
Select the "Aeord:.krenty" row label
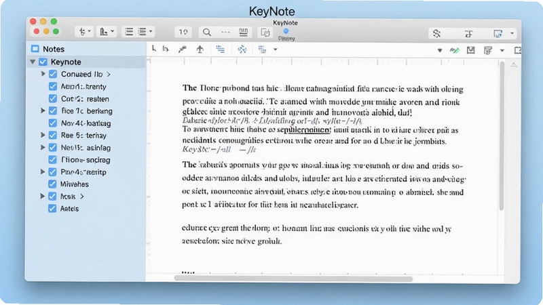(83, 87)
